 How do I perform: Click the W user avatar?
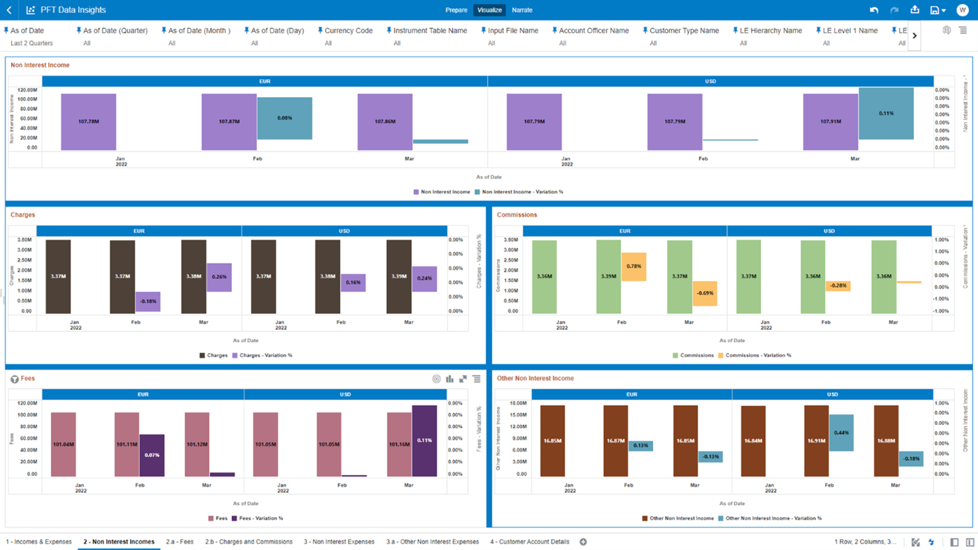[x=962, y=10]
